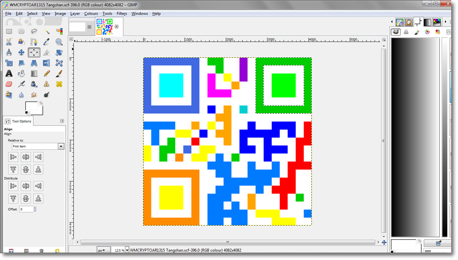Swap foreground and background colours
458x260 pixels.
click(x=41, y=103)
